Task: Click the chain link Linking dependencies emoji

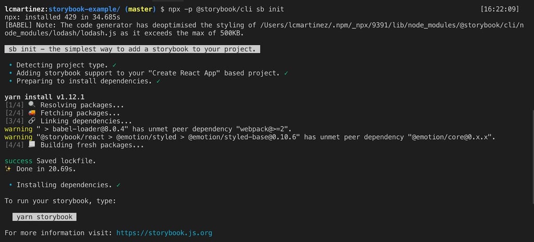Action: coord(32,121)
